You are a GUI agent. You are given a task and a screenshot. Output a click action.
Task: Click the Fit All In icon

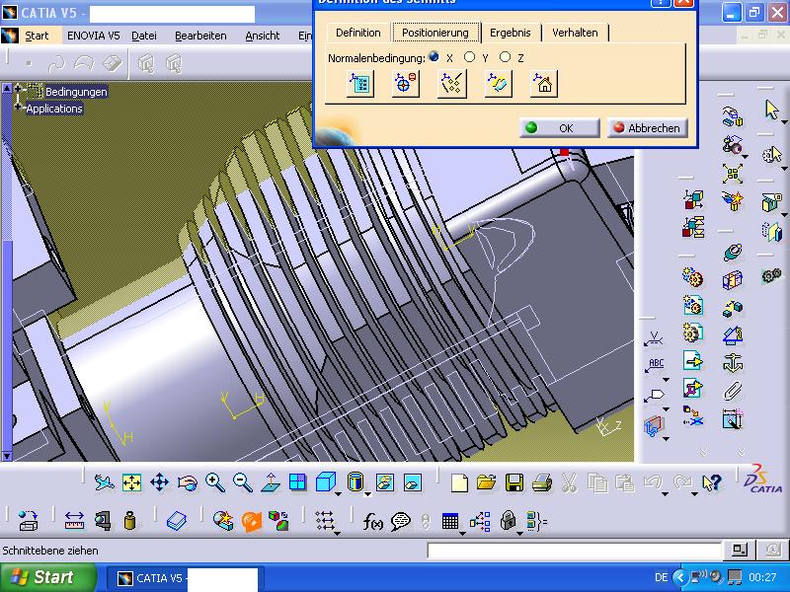[131, 482]
